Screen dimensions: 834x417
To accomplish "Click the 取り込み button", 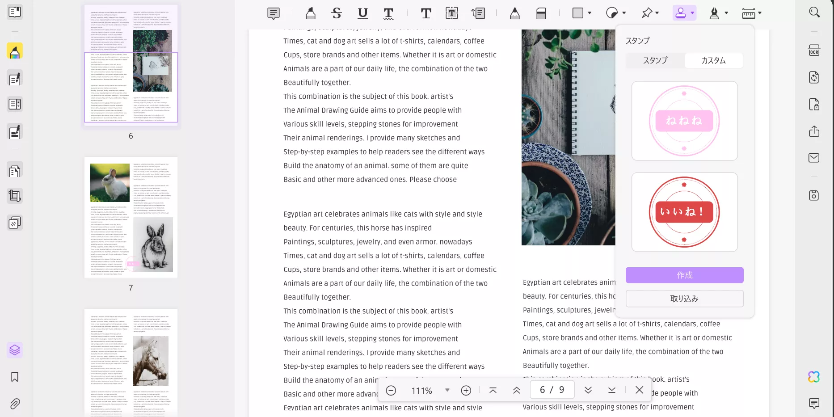I will (684, 299).
